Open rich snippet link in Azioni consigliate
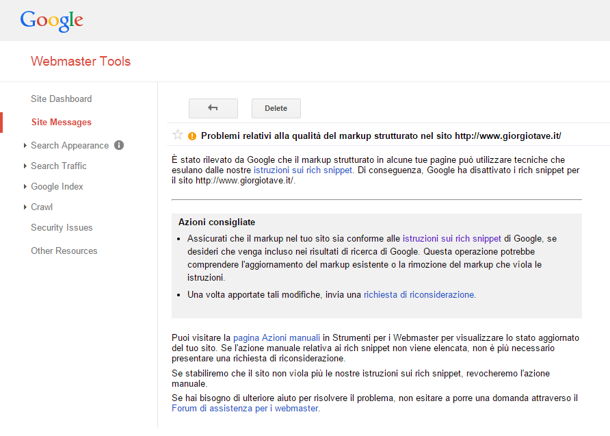The width and height of the screenshot is (610, 436). (x=451, y=238)
